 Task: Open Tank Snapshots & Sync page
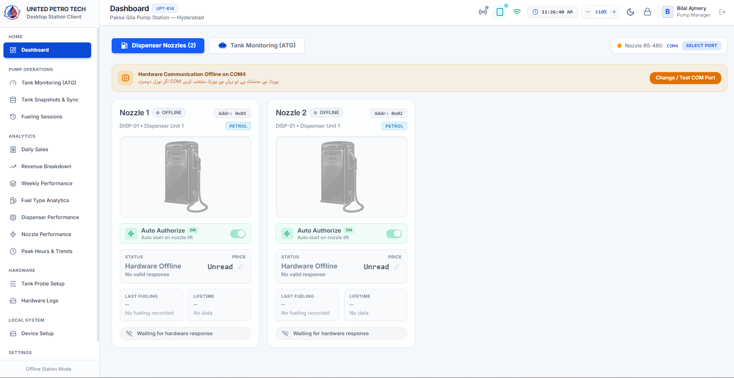click(47, 100)
